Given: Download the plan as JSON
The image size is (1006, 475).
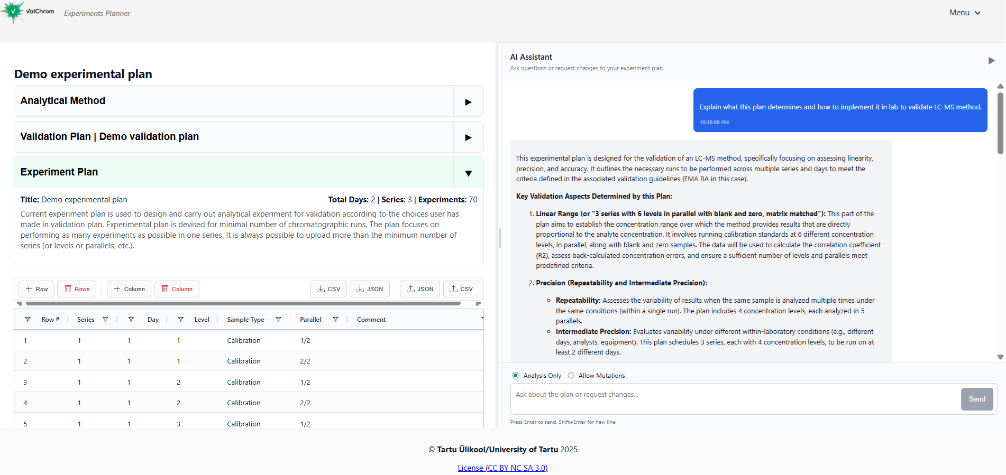Looking at the screenshot, I should pyautogui.click(x=369, y=289).
